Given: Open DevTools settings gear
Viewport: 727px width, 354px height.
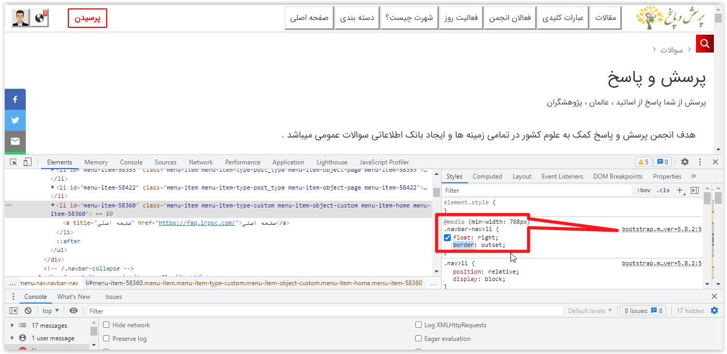Looking at the screenshot, I should pyautogui.click(x=685, y=162).
